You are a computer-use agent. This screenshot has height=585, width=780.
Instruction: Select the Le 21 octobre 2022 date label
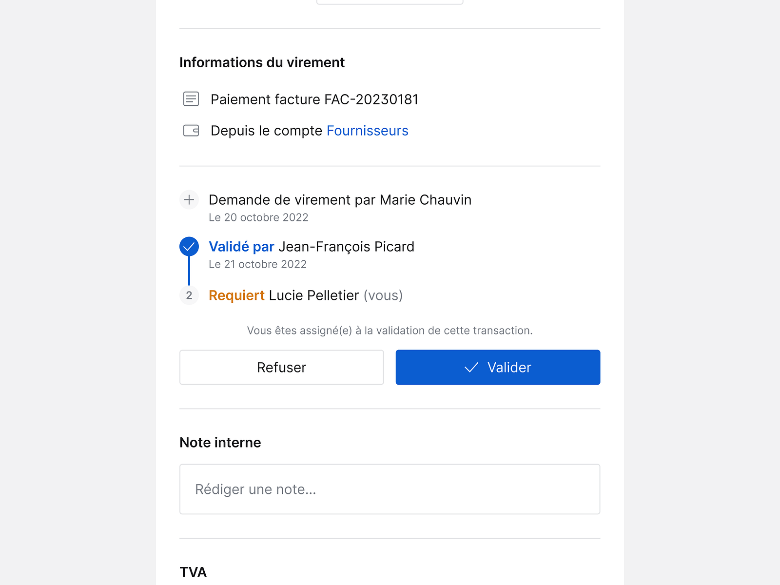pos(257,264)
